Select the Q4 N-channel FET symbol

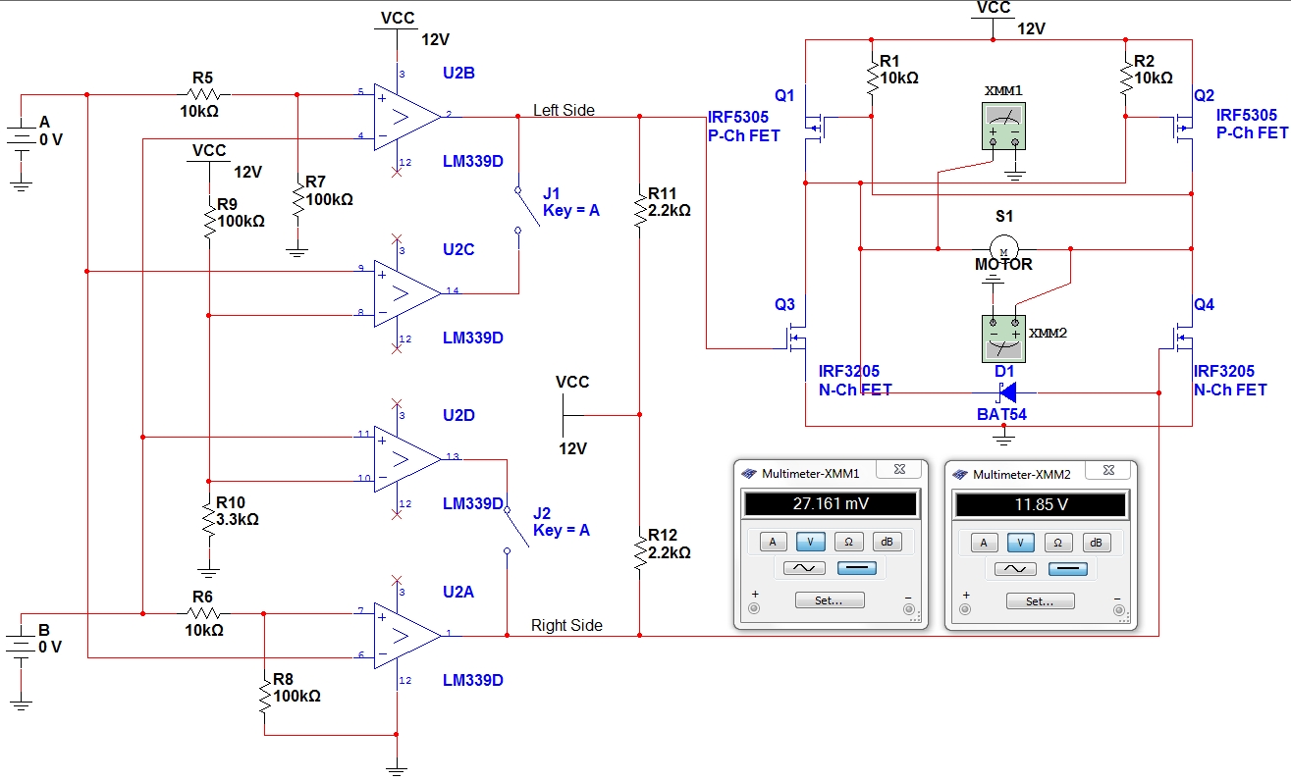click(x=1181, y=339)
